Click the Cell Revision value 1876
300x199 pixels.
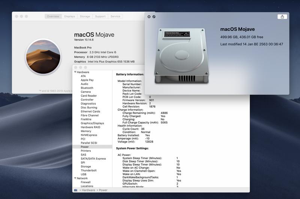(152, 107)
